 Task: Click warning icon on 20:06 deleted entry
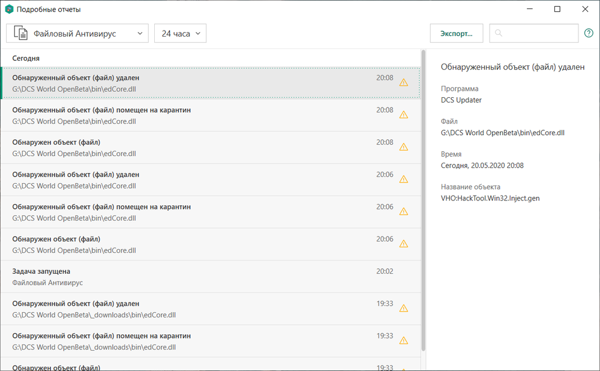(x=404, y=179)
